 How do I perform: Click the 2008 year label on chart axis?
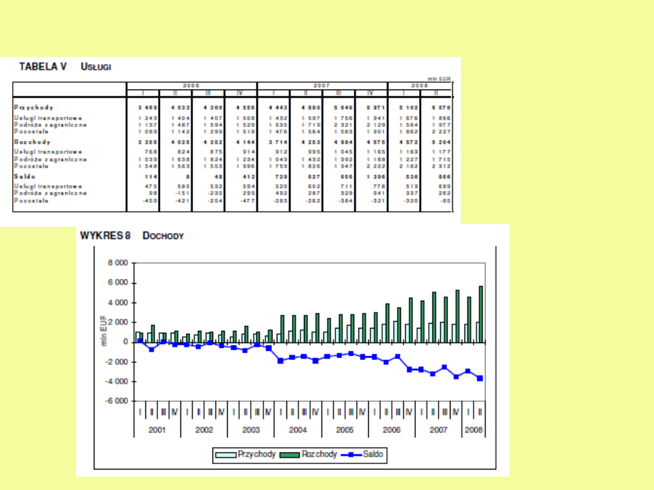474,430
